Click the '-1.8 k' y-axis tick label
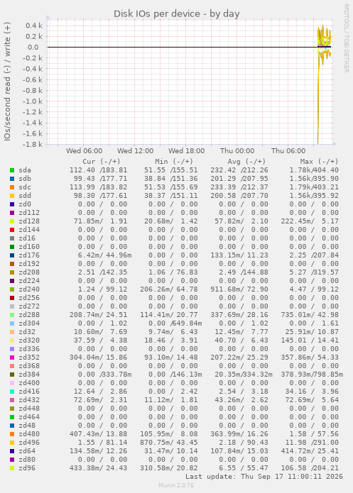Image resolution: width=353 pixels, height=493 pixels. 33,144
